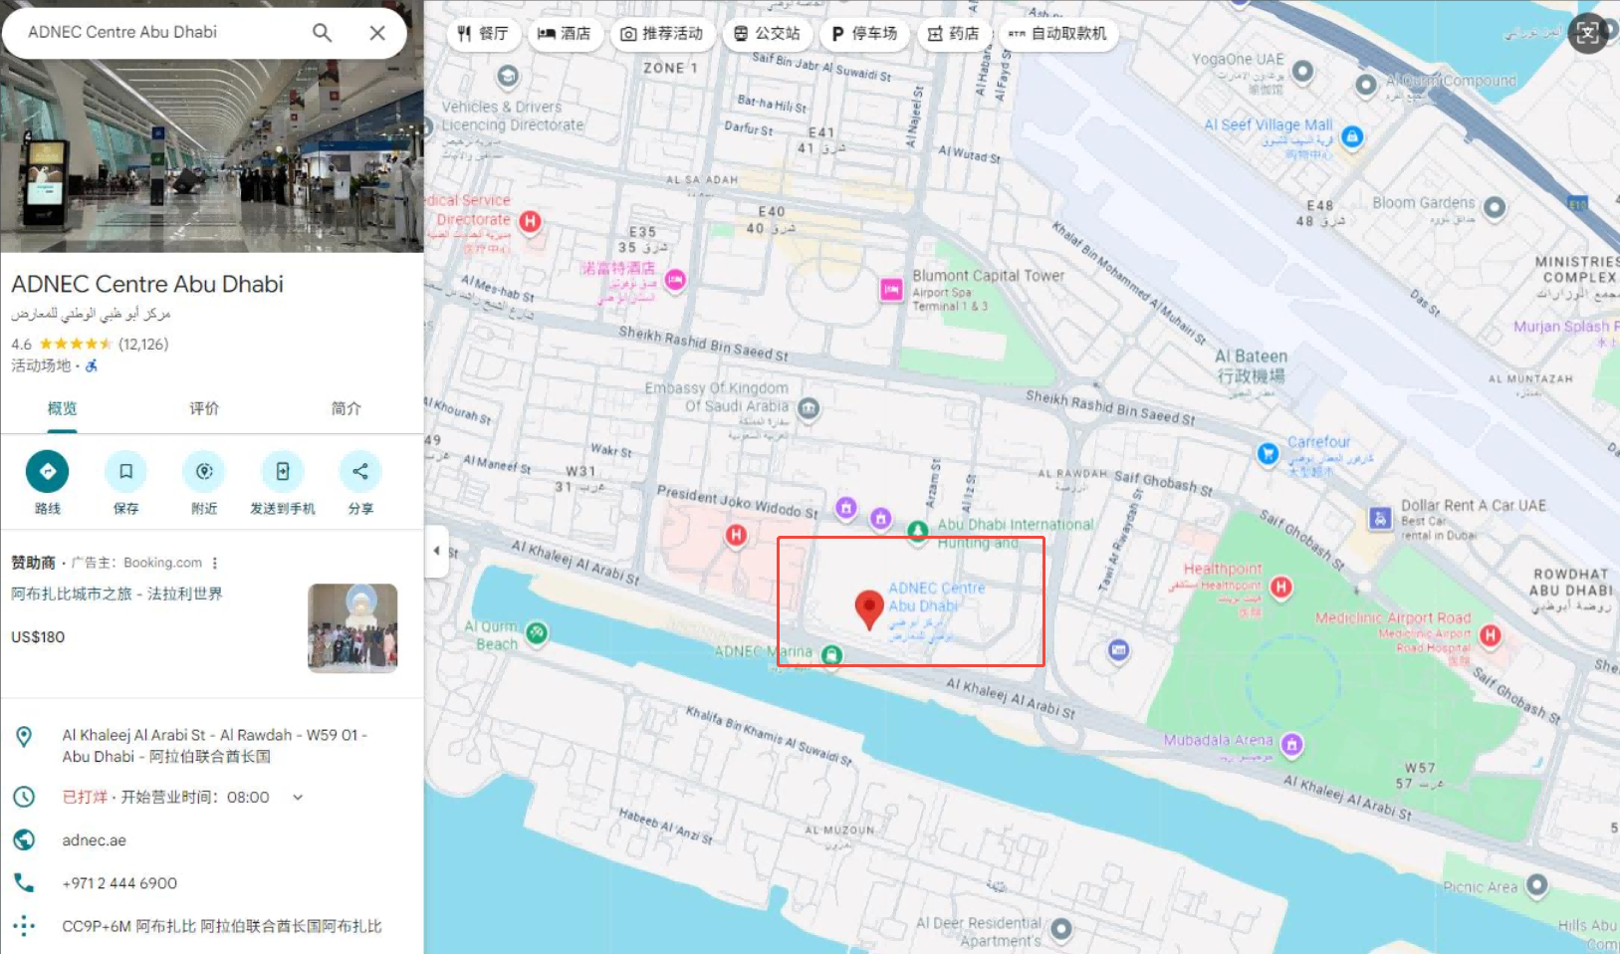Click the Directions (路线) icon
The width and height of the screenshot is (1620, 954).
(x=48, y=471)
